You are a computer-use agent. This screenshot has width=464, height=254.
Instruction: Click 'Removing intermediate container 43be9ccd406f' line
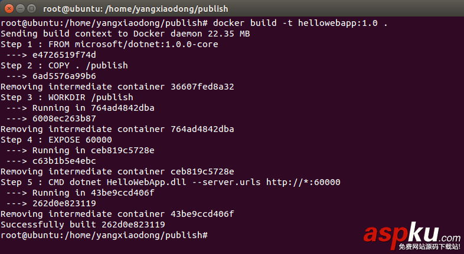point(117,214)
